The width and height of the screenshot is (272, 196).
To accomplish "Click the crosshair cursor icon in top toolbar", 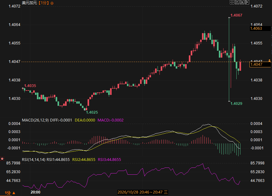I will [232, 2].
